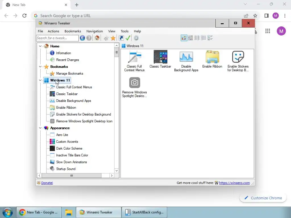This screenshot has width=291, height=218.
Task: Click the create shortcut toolbar icon
Action: [x=121, y=38]
